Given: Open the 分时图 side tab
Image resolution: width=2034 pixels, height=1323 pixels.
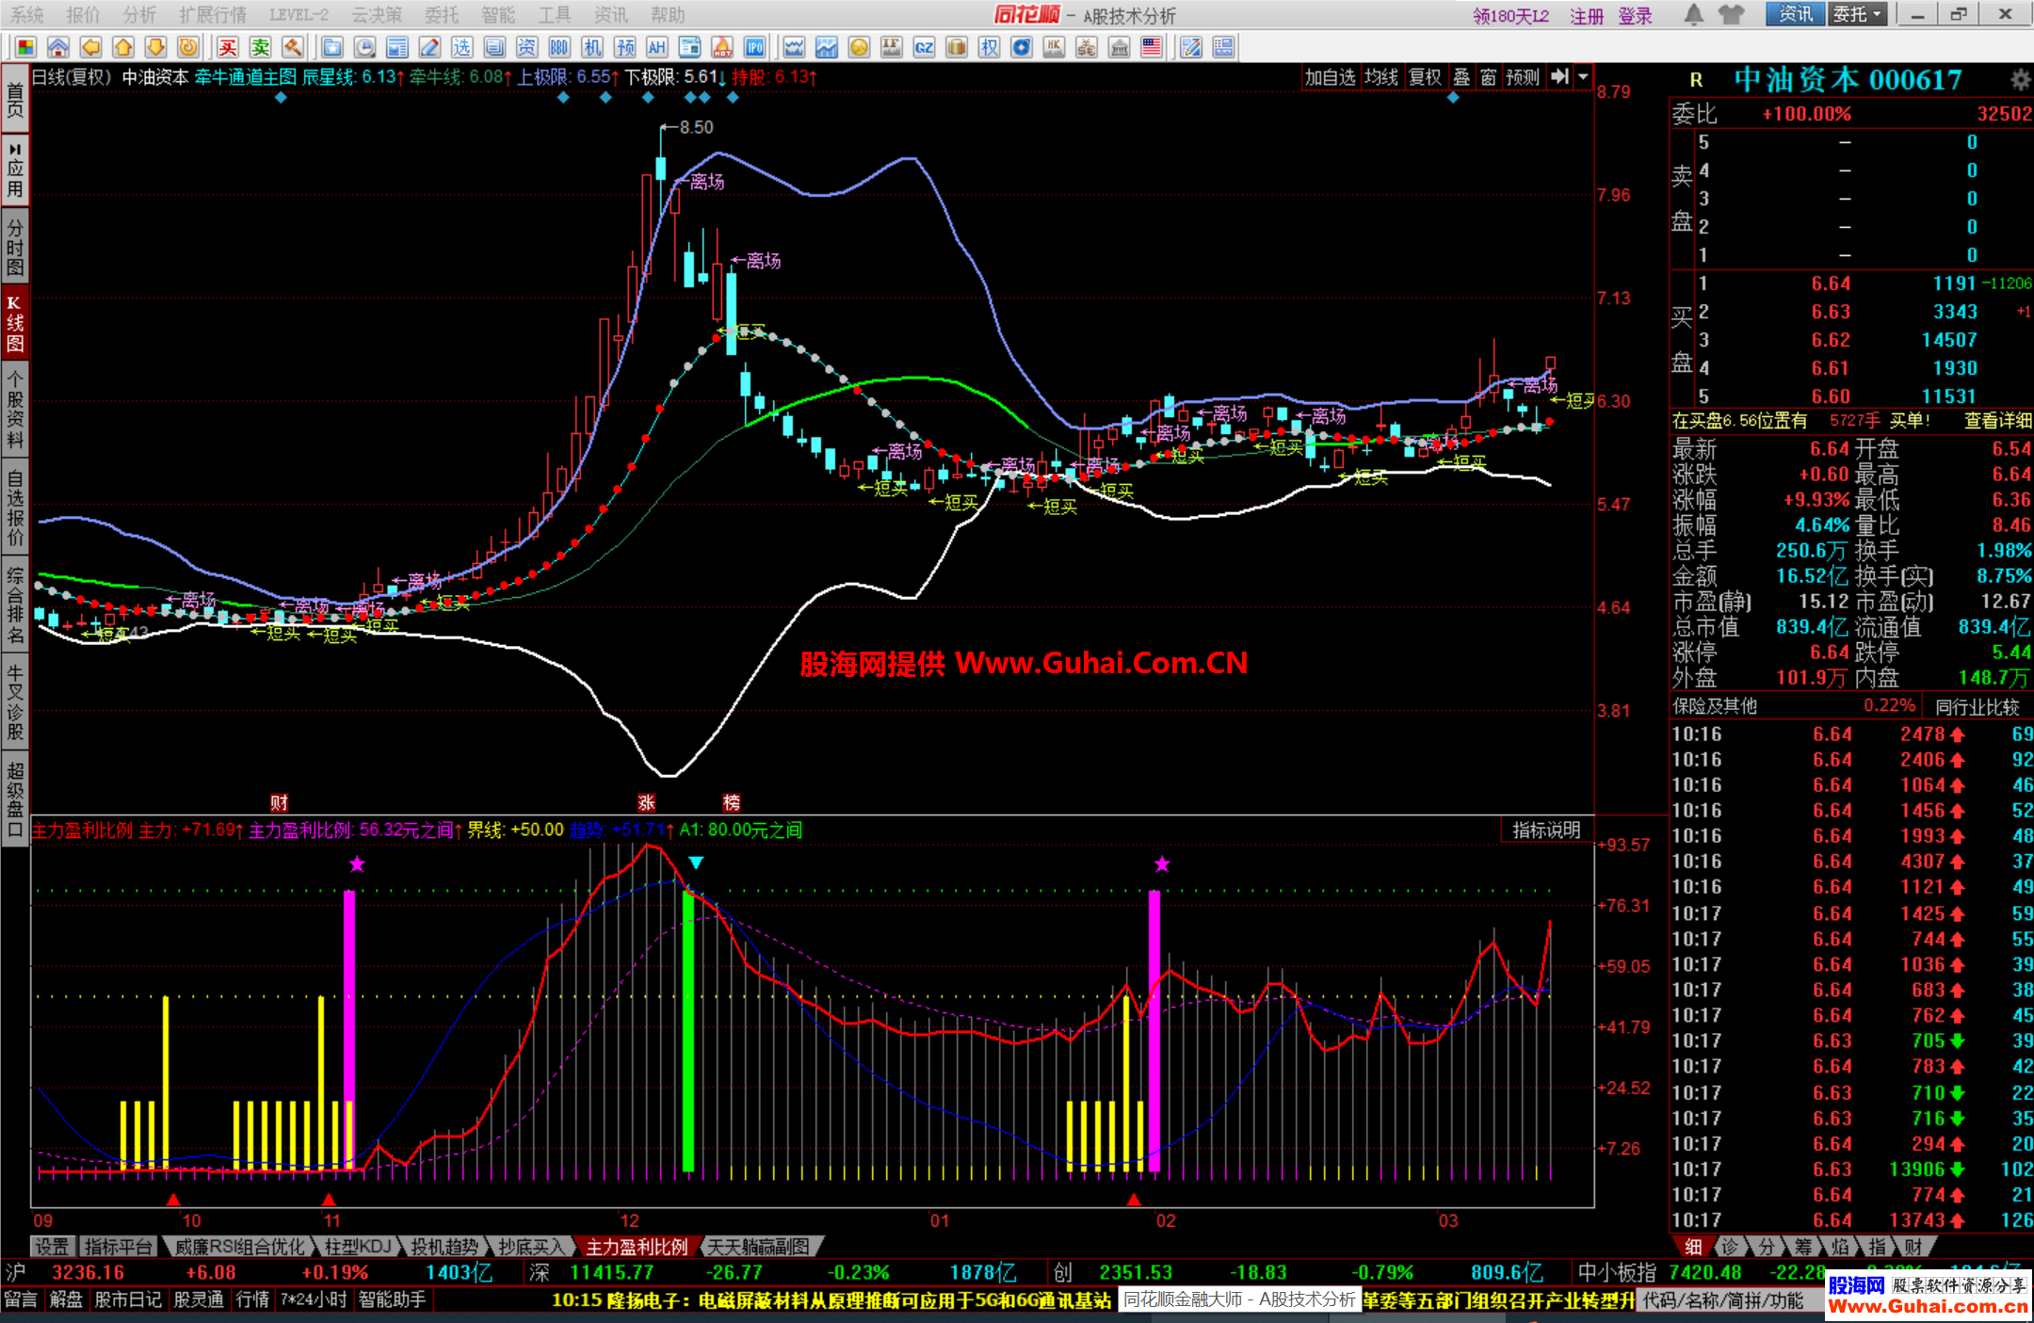Looking at the screenshot, I should tap(15, 247).
